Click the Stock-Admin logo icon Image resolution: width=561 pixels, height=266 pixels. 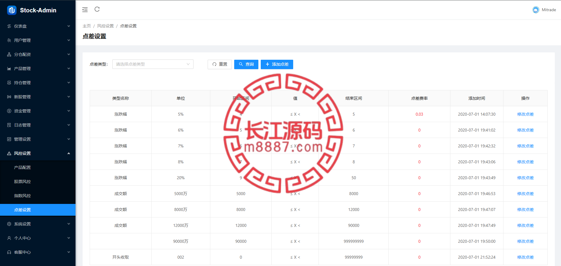(12, 10)
